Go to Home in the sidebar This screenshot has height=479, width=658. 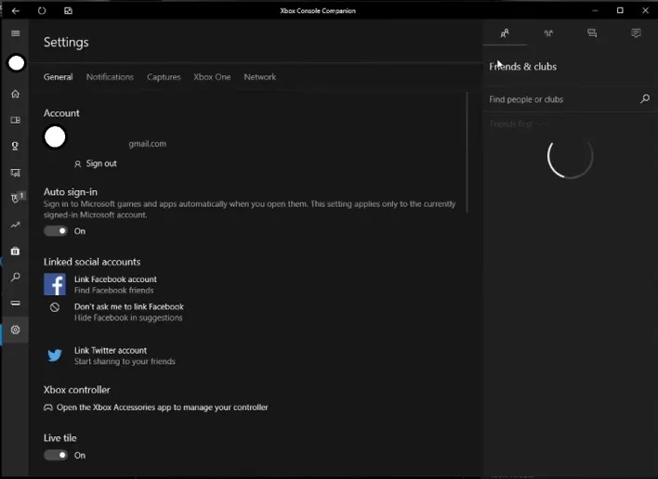[x=16, y=94]
